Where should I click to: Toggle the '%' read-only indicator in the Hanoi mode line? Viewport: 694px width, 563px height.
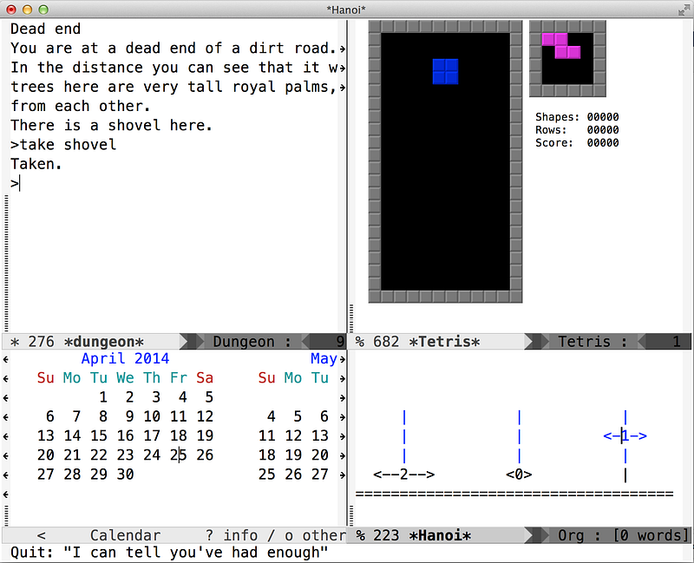[x=359, y=535]
